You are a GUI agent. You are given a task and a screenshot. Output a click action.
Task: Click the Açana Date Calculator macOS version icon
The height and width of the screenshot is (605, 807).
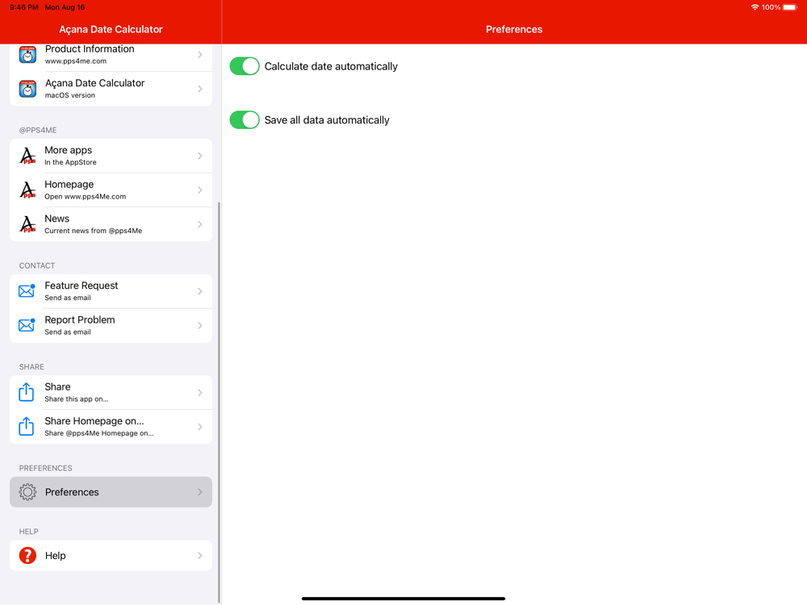click(x=27, y=89)
